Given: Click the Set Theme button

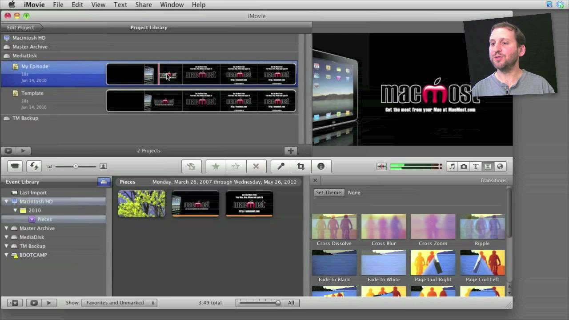Looking at the screenshot, I should tap(329, 192).
